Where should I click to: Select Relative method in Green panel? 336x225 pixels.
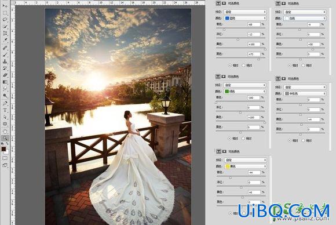pos(229,139)
